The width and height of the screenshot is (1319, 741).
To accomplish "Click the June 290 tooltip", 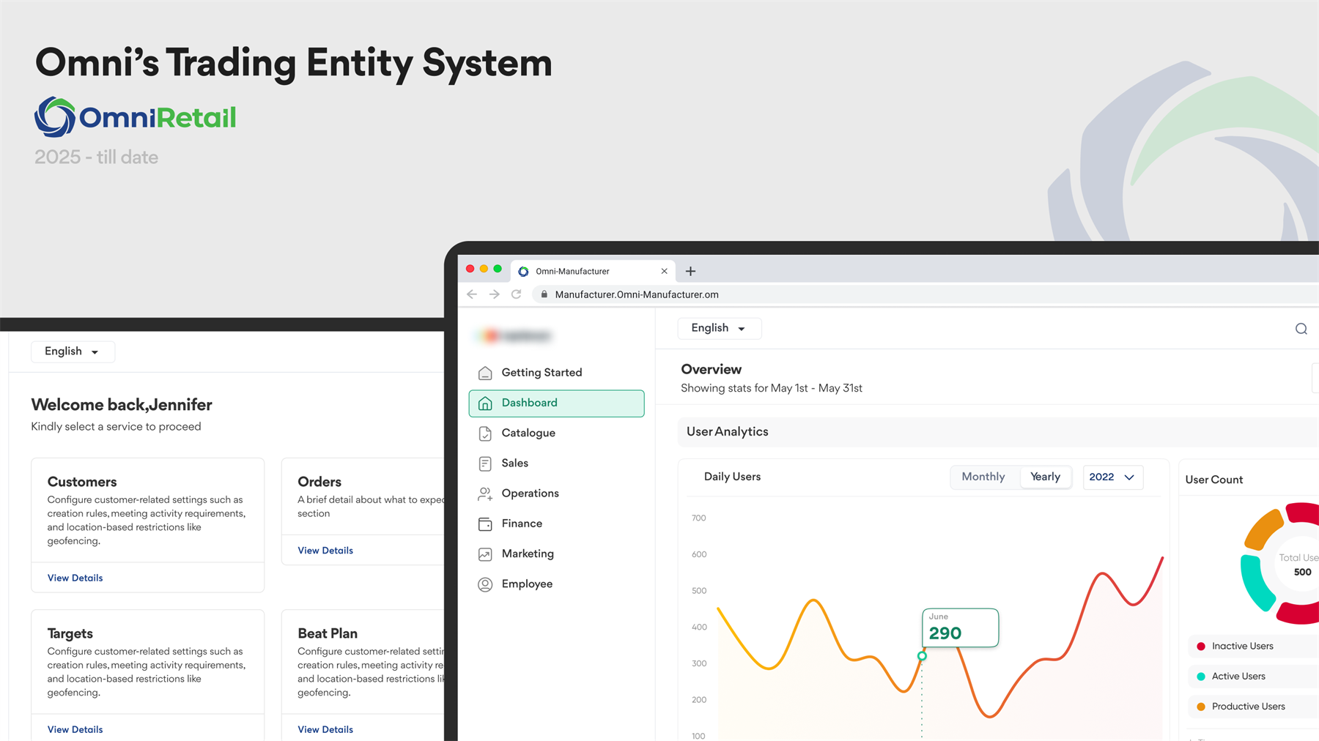I will (x=960, y=628).
